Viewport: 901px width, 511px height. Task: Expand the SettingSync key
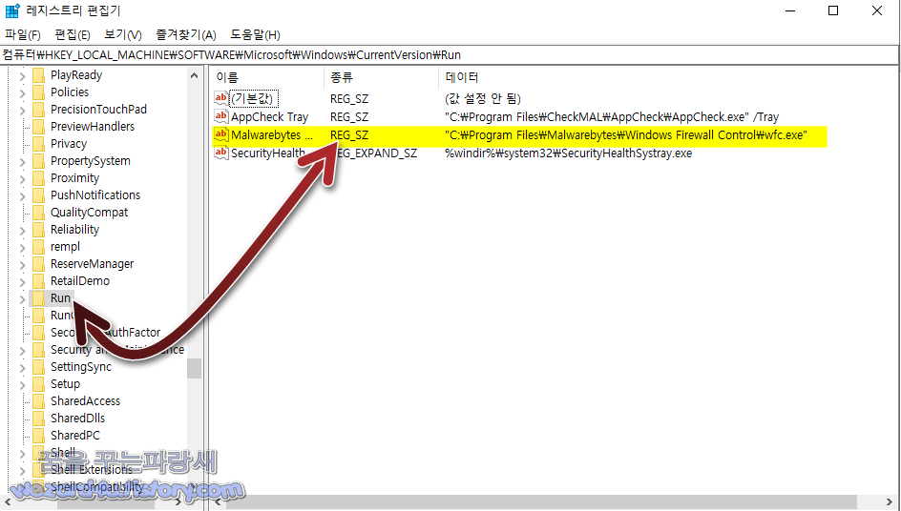[x=22, y=367]
